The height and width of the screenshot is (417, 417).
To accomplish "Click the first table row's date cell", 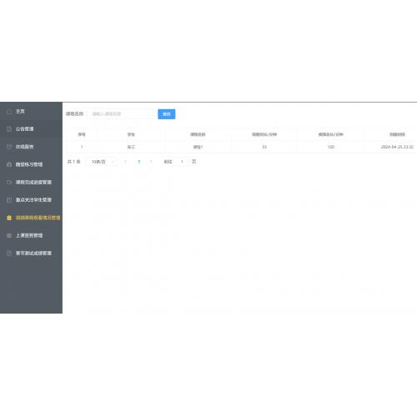I will [397, 147].
